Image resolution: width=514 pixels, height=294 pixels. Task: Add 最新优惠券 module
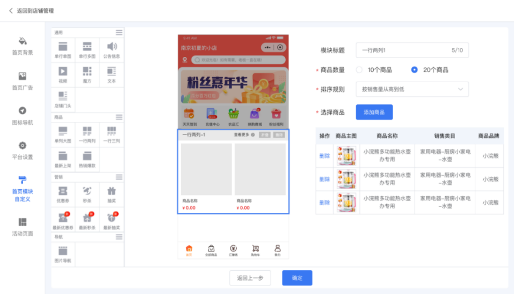click(63, 219)
